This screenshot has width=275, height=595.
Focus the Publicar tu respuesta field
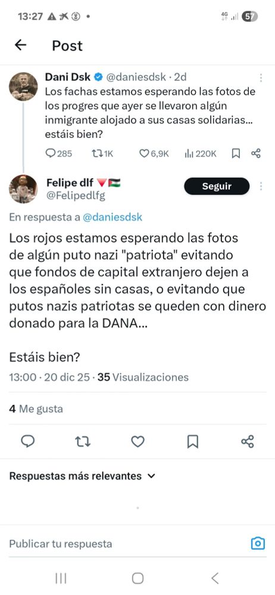(126, 544)
